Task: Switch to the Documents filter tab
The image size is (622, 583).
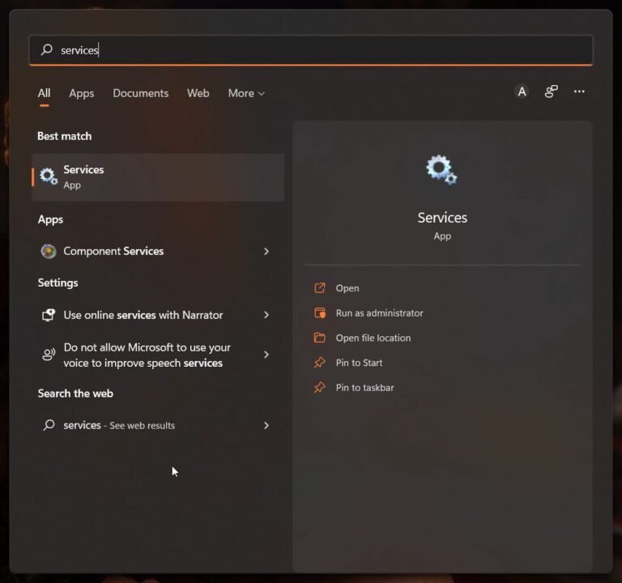Action: [x=140, y=93]
